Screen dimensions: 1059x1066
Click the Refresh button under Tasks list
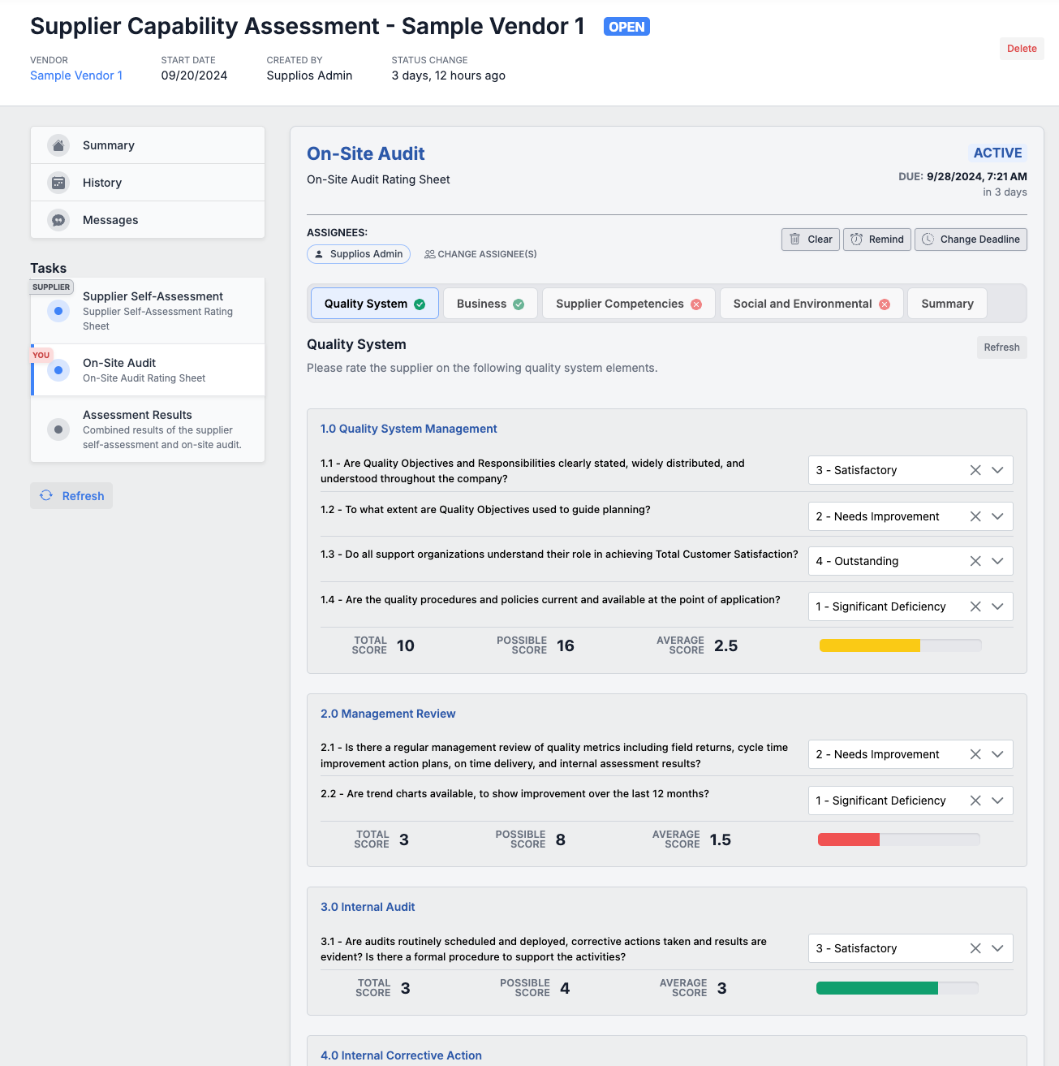pos(71,496)
